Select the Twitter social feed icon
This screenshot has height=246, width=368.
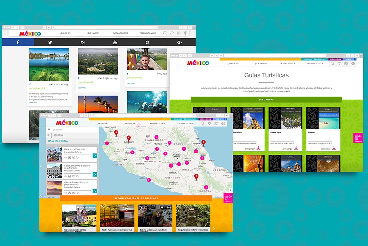(50, 42)
